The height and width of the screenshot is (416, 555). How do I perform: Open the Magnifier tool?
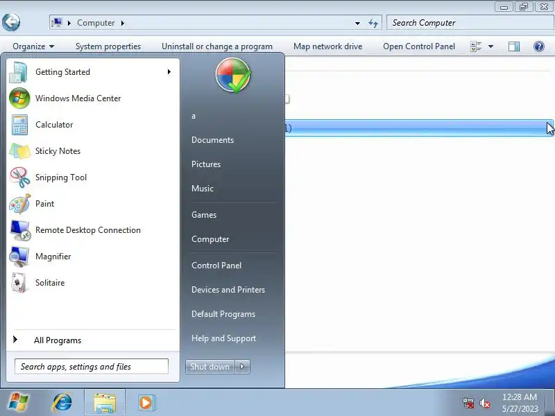[x=93, y=256]
